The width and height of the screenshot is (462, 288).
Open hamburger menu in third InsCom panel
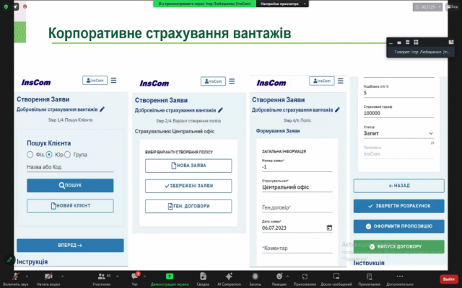[340, 81]
